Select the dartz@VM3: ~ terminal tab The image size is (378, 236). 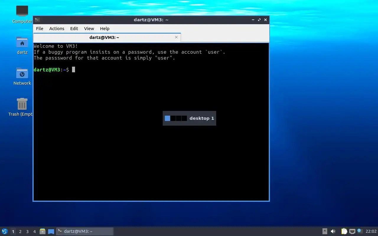107,37
